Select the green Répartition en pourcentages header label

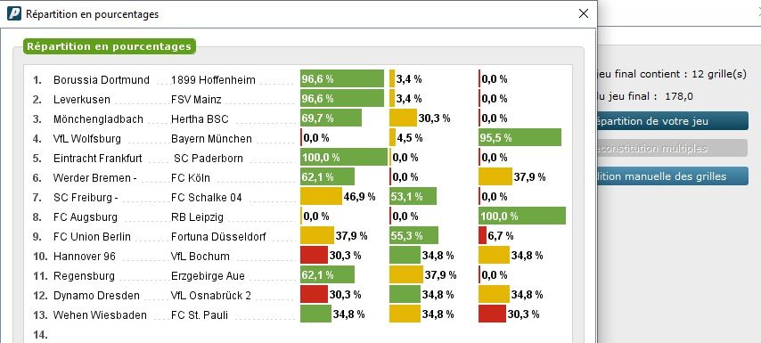coord(110,46)
